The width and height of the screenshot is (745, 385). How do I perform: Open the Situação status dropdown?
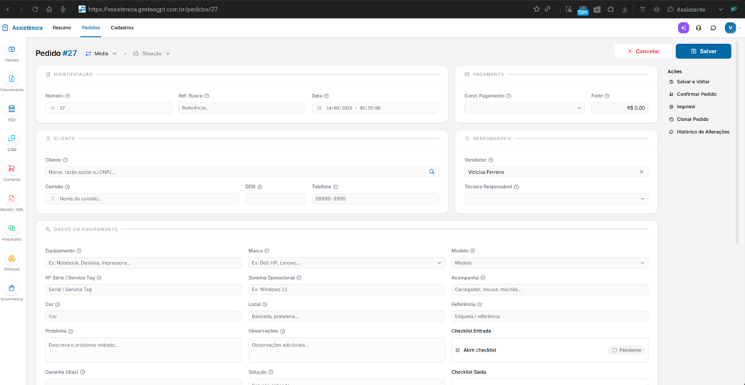pos(151,53)
